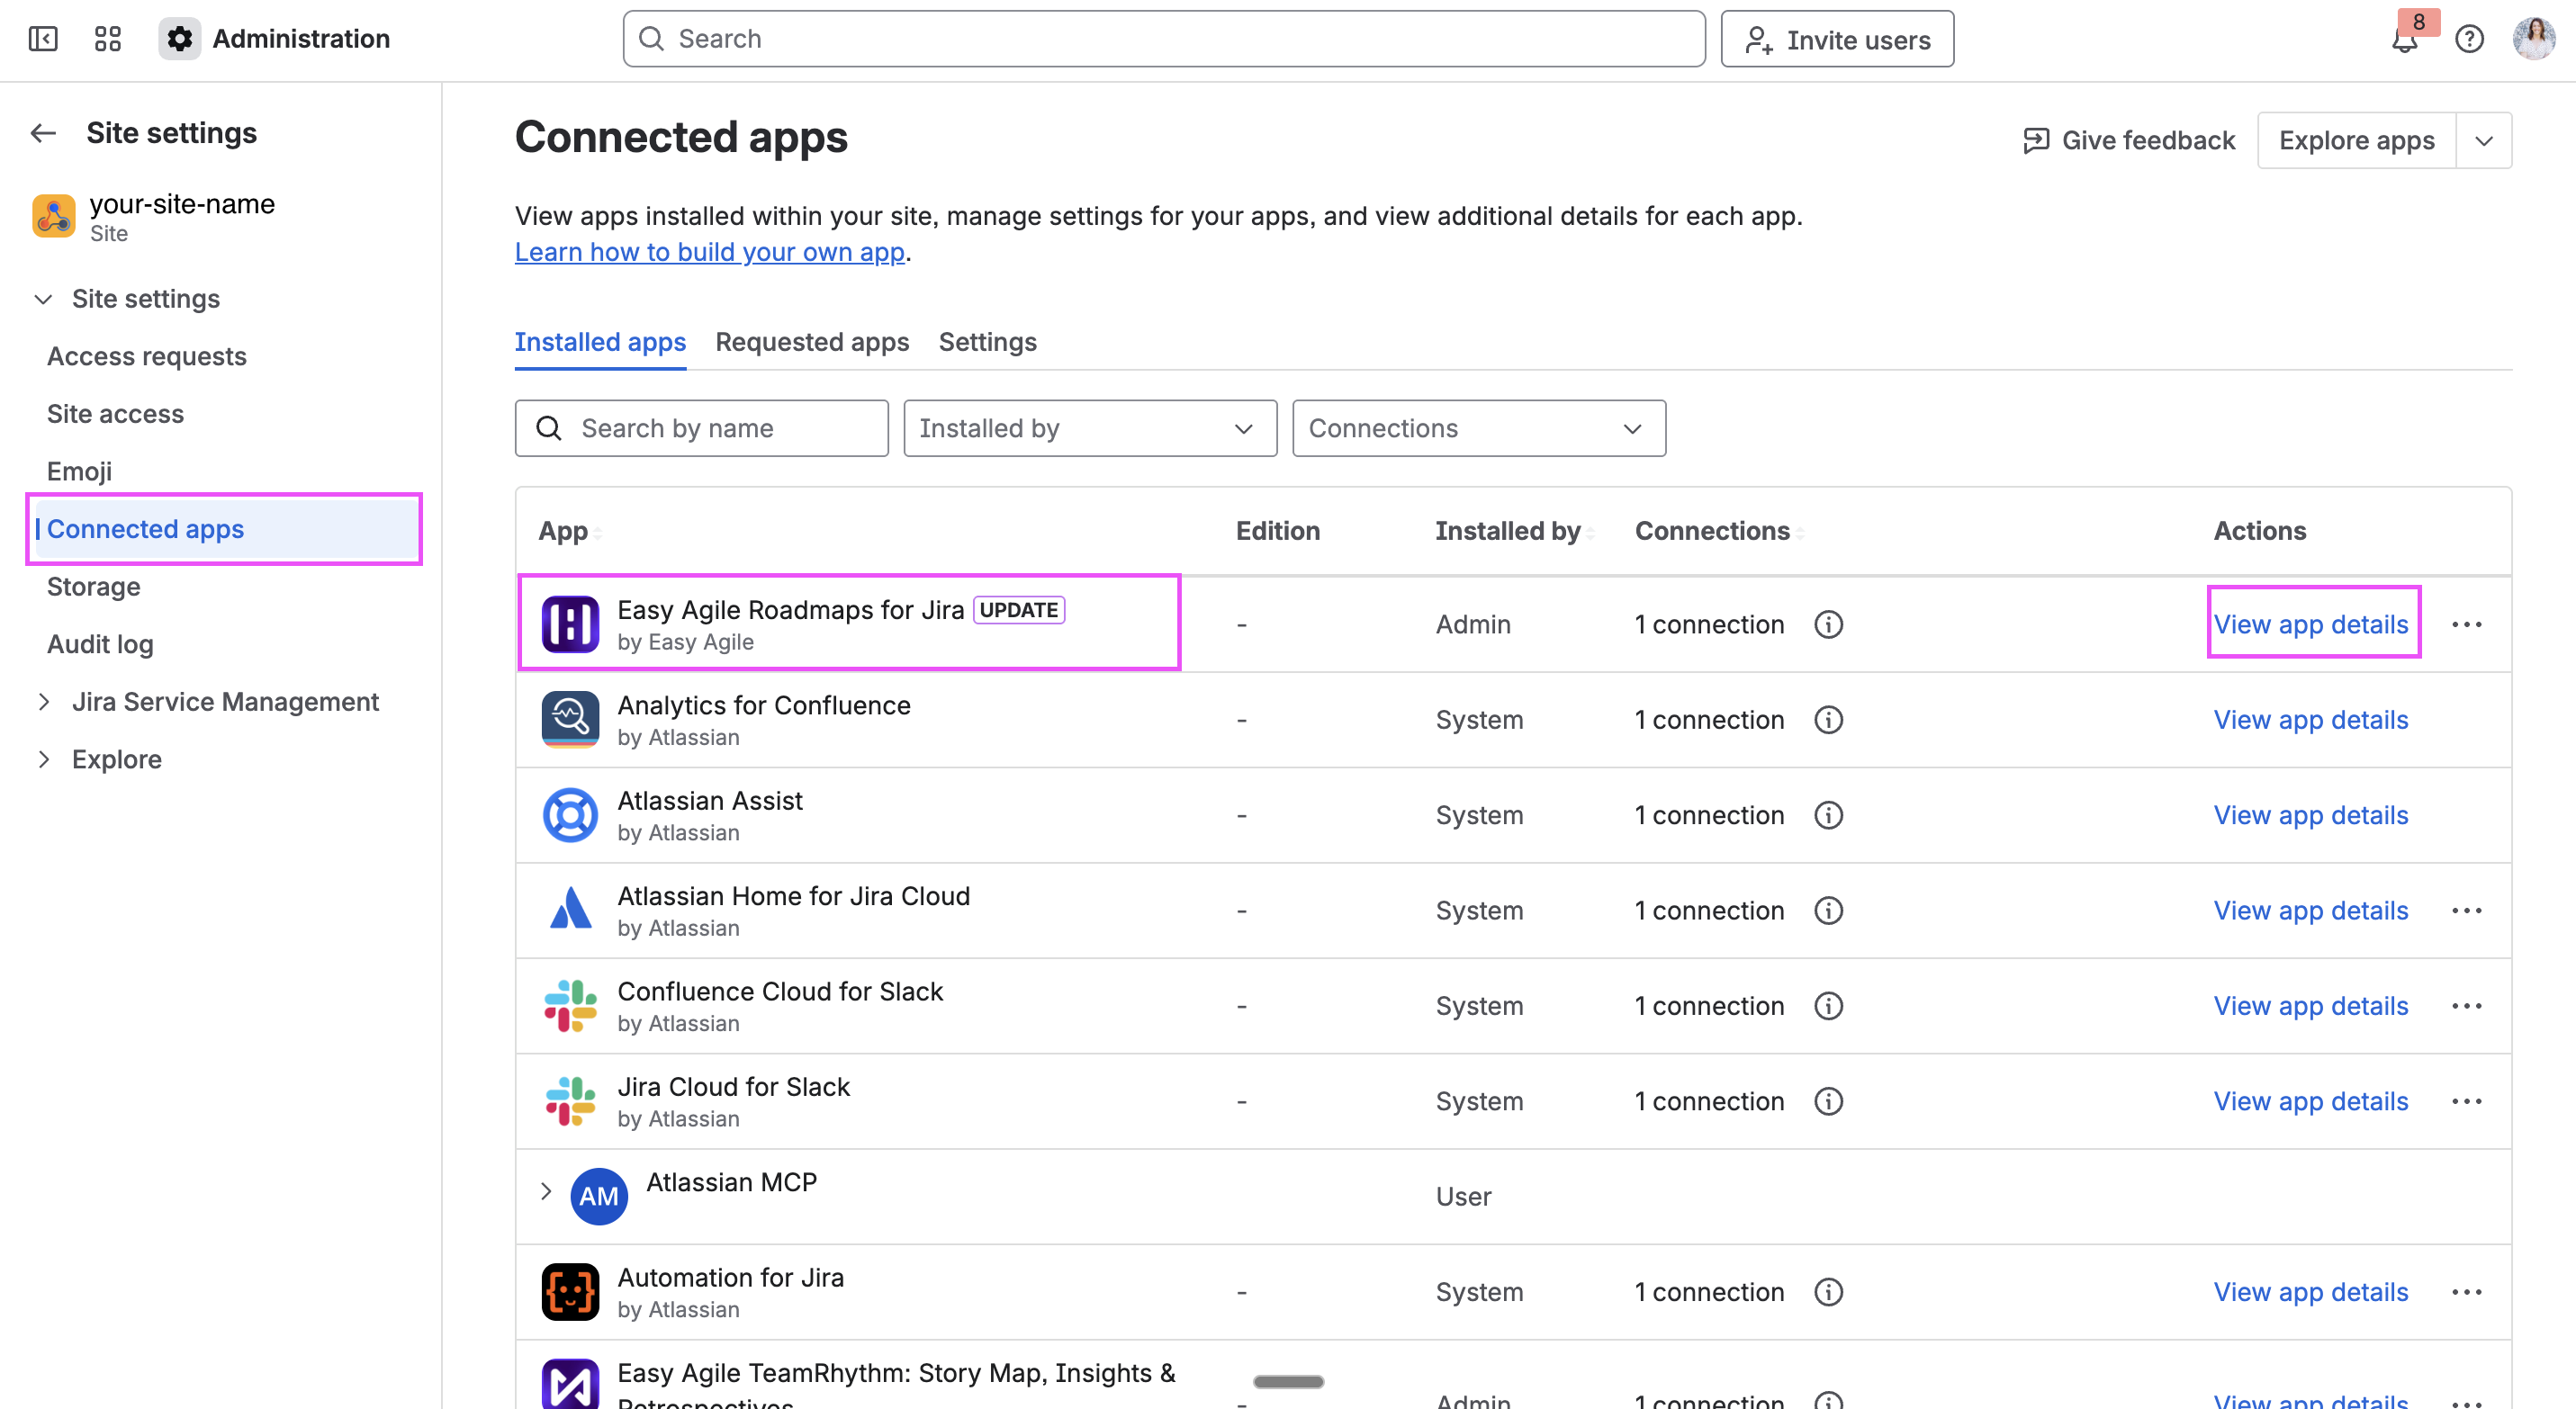The height and width of the screenshot is (1409, 2576).
Task: Open the app switcher grid icon
Action: [x=107, y=39]
